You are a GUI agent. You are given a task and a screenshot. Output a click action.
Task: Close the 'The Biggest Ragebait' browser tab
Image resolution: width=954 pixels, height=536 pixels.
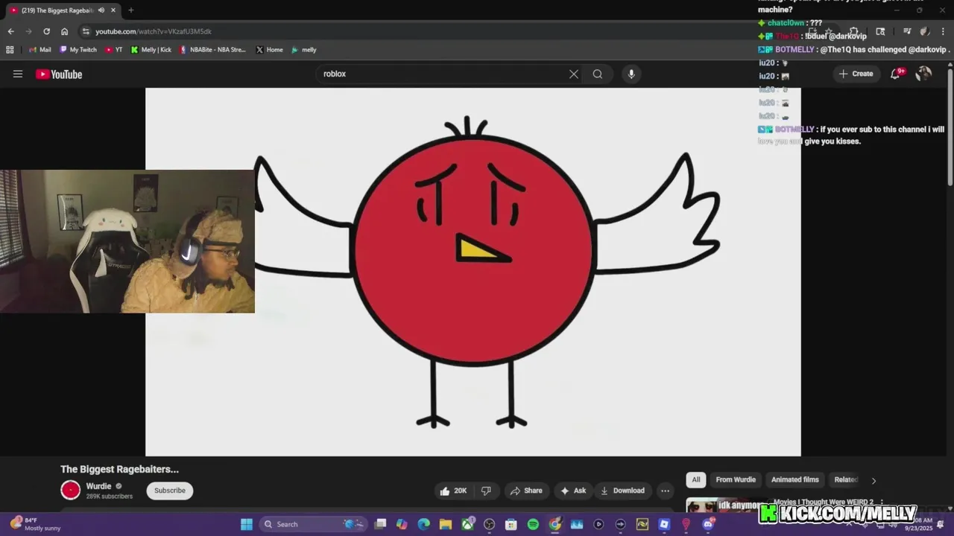[x=113, y=10]
